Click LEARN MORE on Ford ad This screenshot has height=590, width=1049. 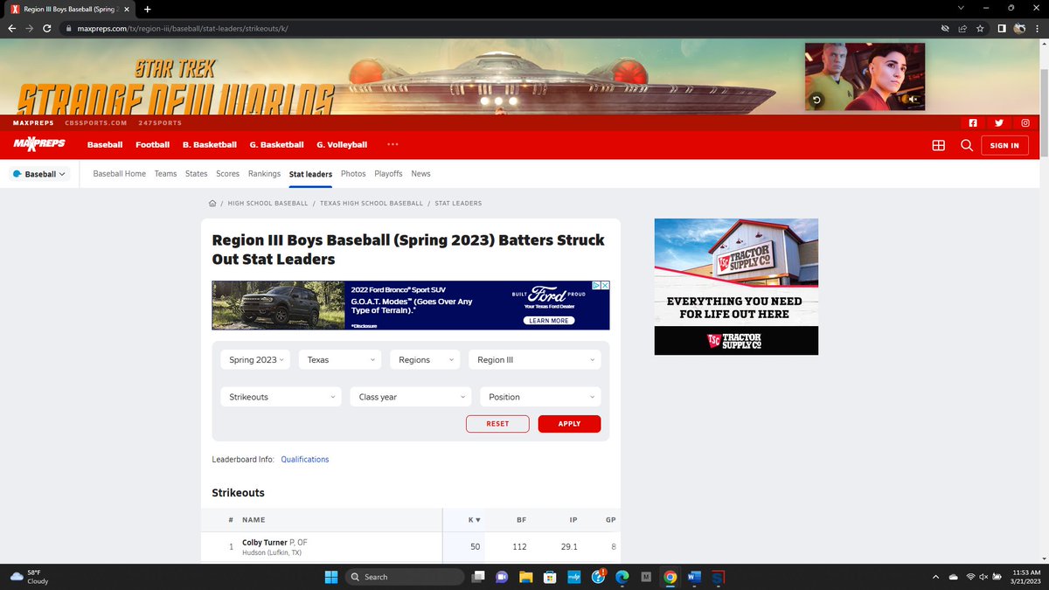548,321
